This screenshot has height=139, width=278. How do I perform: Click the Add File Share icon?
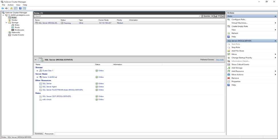click(x=229, y=51)
